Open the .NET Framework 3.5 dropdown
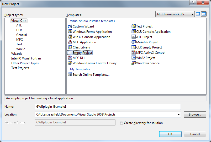The height and width of the screenshot is (142, 211). [x=175, y=14]
